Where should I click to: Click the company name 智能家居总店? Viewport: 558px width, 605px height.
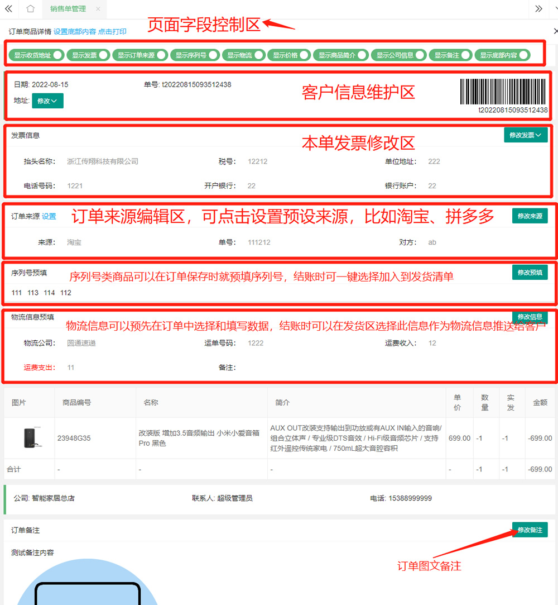tap(53, 498)
